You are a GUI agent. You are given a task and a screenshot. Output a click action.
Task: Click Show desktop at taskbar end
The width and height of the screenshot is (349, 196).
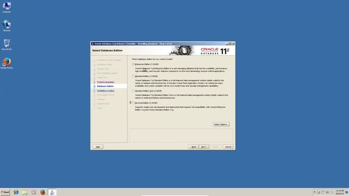pos(347,192)
